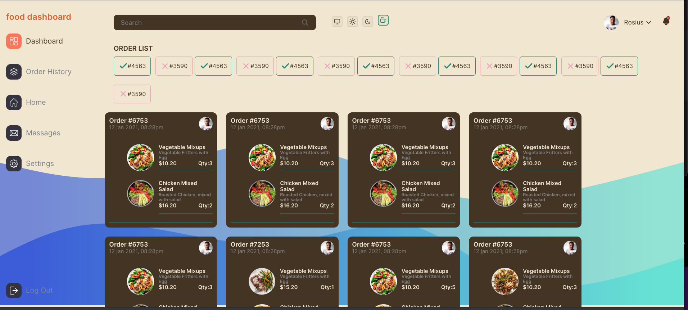Open Settings gear icon
Viewport: 688px width, 310px height.
pos(14,163)
